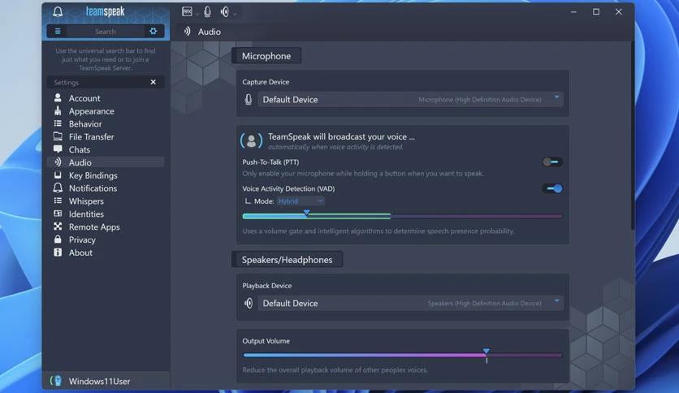Click the settings page vertical scrollbar
Screen dimensions: 679x393
[x=632, y=134]
